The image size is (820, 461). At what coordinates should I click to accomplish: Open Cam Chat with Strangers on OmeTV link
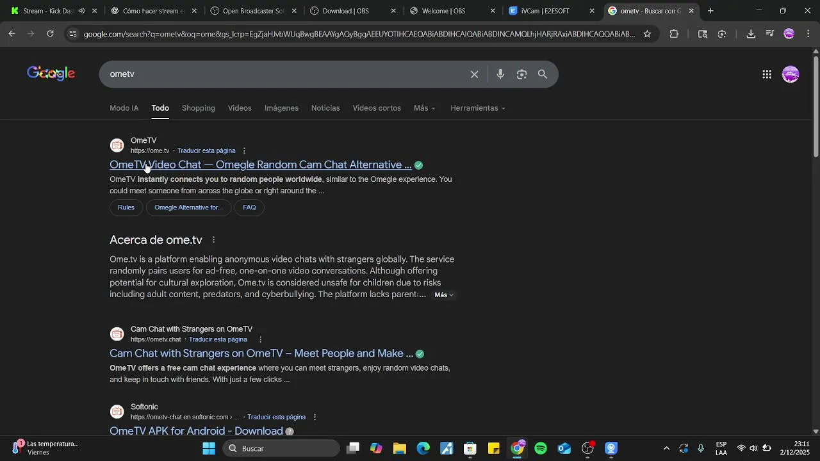click(x=261, y=354)
